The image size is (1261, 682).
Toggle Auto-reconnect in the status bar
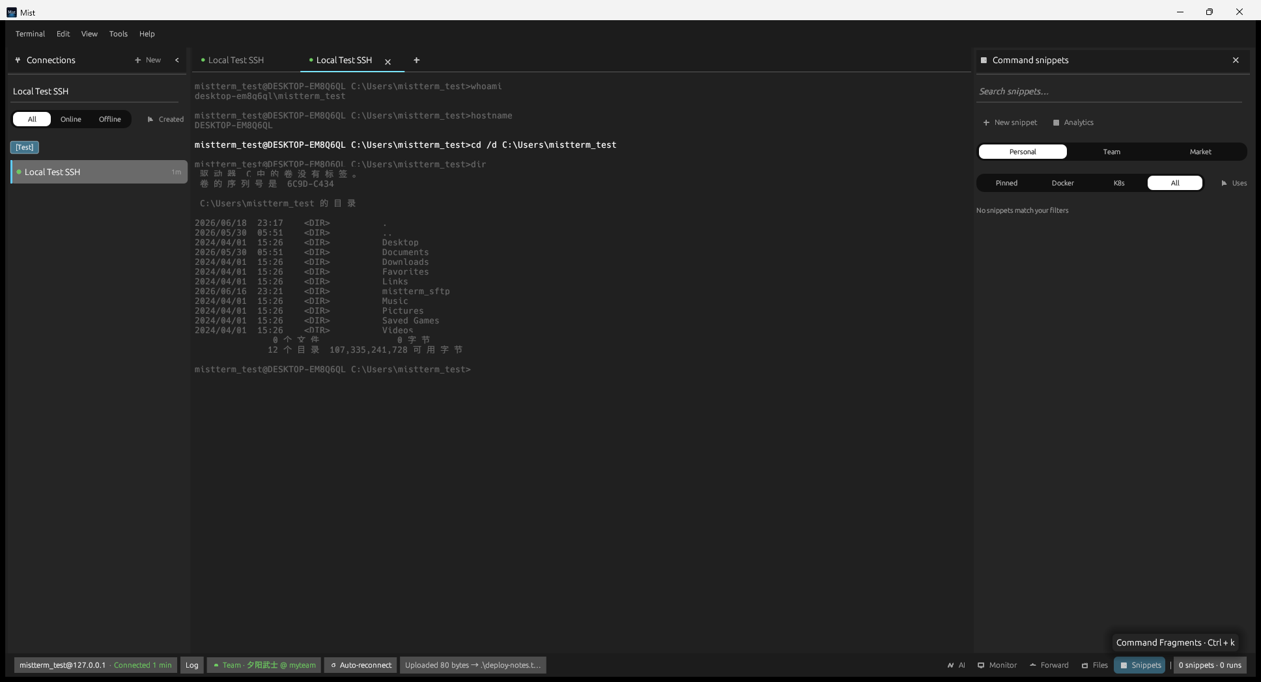tap(361, 665)
